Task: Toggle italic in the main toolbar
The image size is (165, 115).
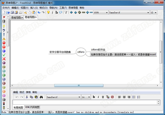Action: [x=53, y=13]
